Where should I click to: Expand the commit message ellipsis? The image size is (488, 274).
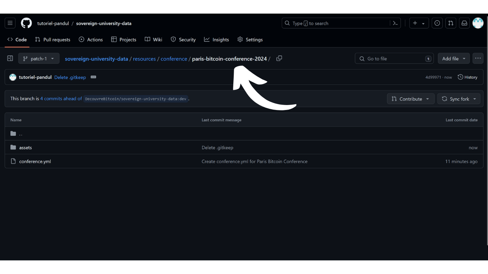pyautogui.click(x=93, y=77)
